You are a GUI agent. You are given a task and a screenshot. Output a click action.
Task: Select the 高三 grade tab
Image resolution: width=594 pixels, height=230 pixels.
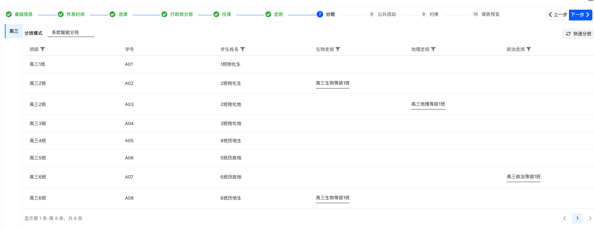pyautogui.click(x=14, y=31)
